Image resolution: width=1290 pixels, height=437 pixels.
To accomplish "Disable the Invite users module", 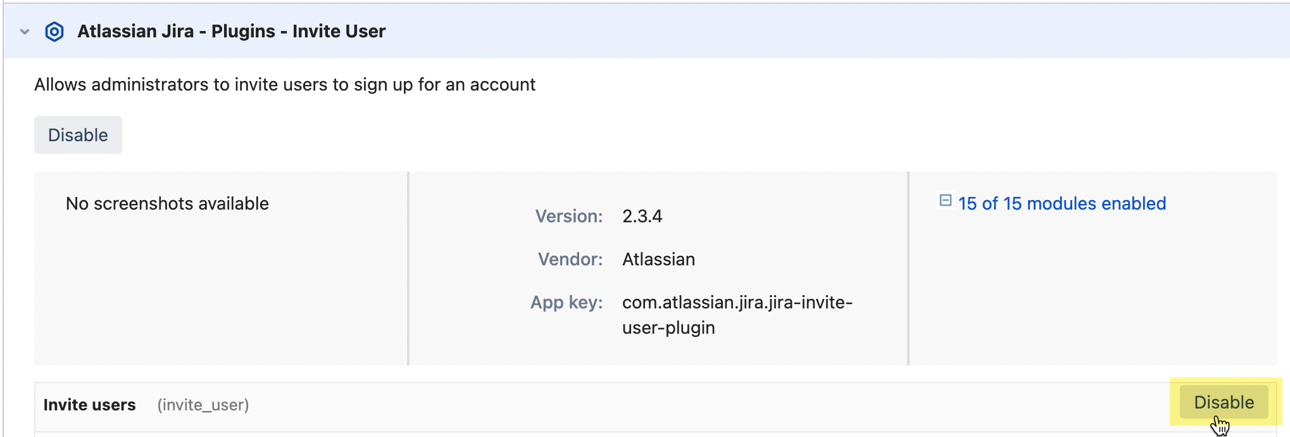I will pos(1224,403).
